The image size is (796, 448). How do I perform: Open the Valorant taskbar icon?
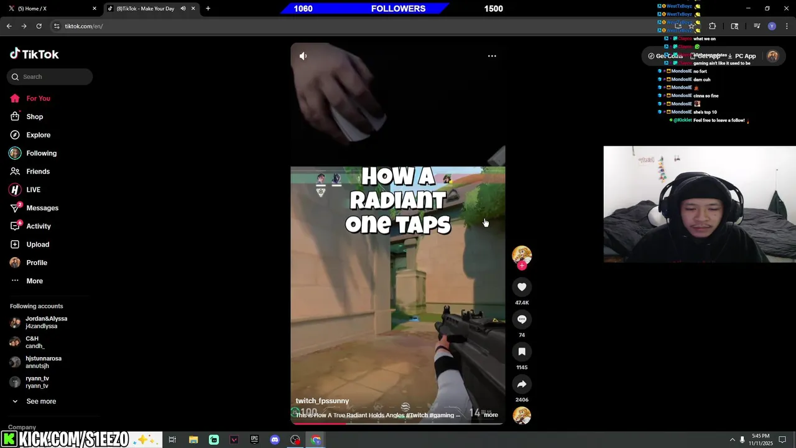point(234,440)
